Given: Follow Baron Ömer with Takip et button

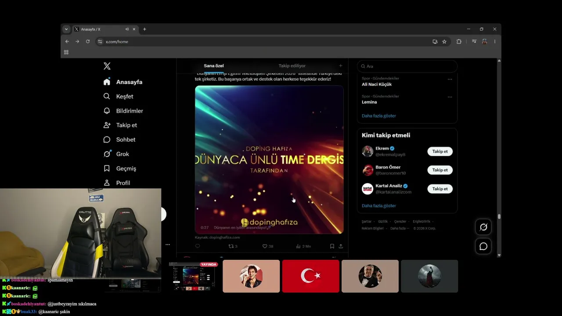Looking at the screenshot, I should [440, 170].
